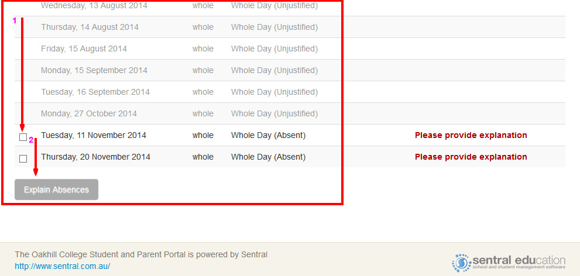580x276 pixels.
Task: Click the Sentral Education logo icon
Action: [x=461, y=263]
